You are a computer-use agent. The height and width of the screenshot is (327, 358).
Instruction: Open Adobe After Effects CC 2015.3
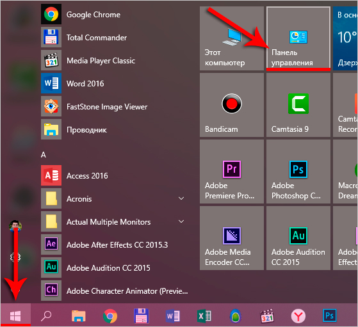click(x=114, y=244)
